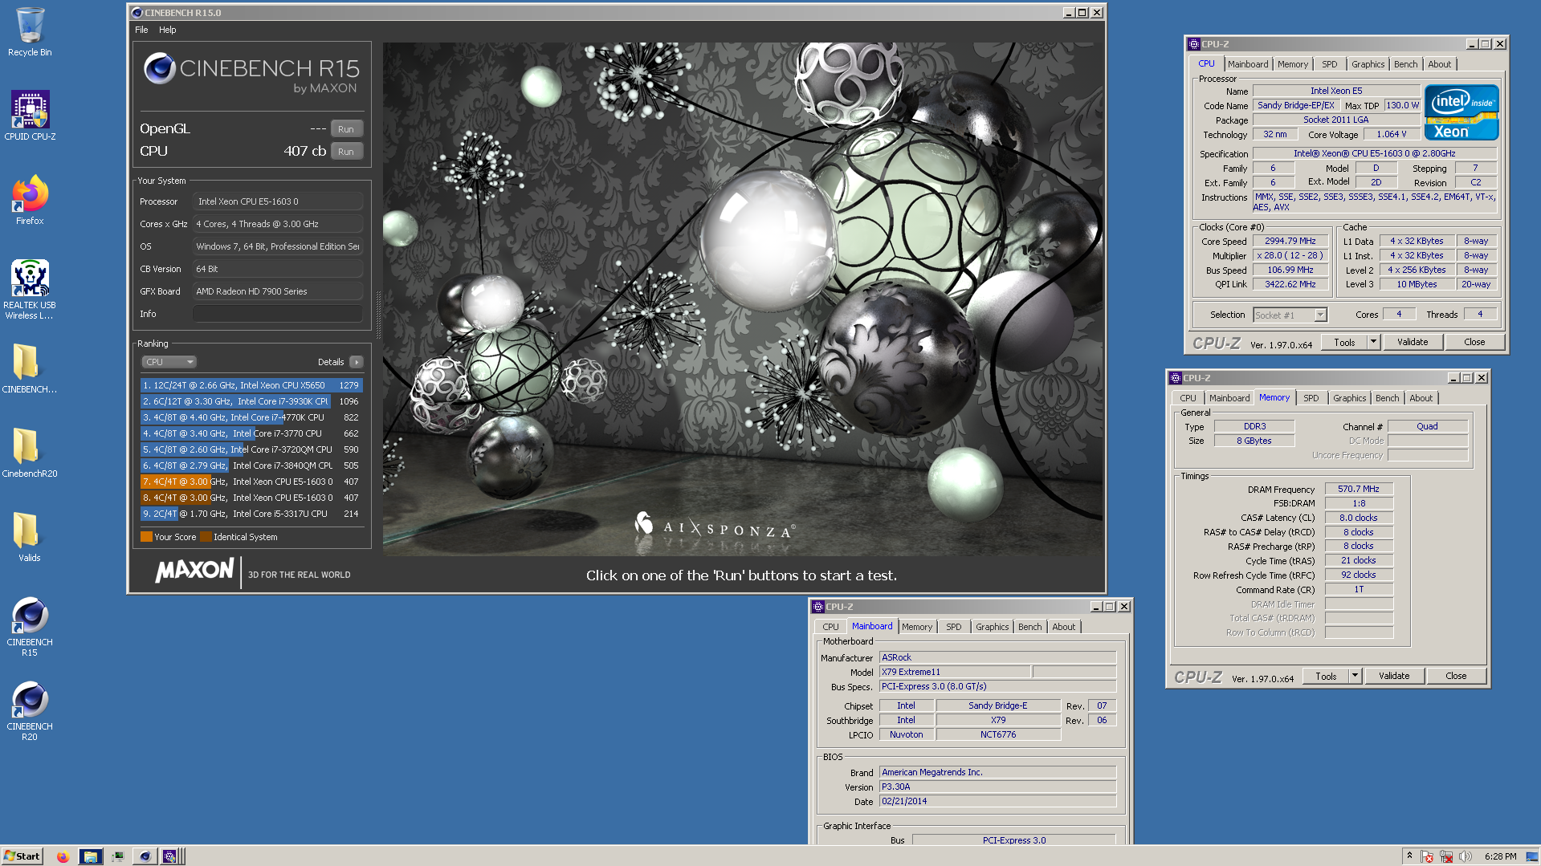Launch CINEBENCH R20 desktop shortcut
The image size is (1541, 866).
tap(30, 711)
